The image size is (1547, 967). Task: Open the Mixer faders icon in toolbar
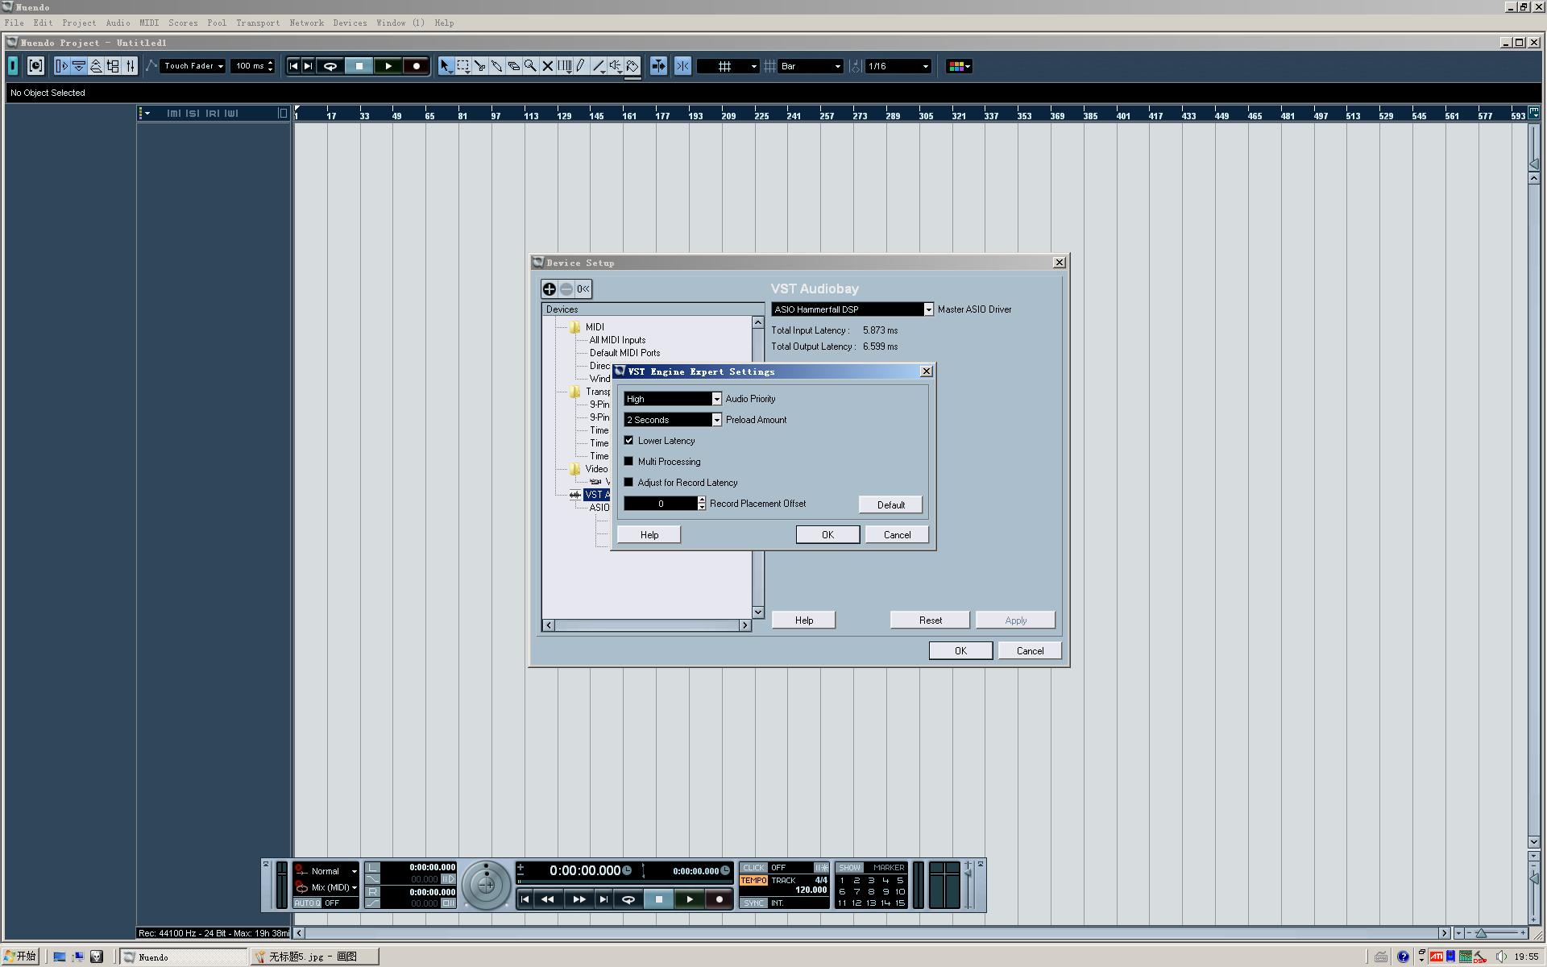[130, 66]
